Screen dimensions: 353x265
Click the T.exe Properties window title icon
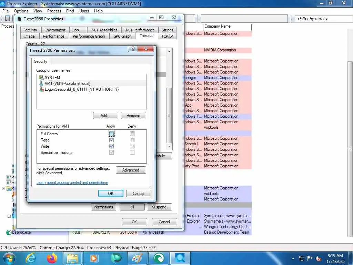point(19,19)
